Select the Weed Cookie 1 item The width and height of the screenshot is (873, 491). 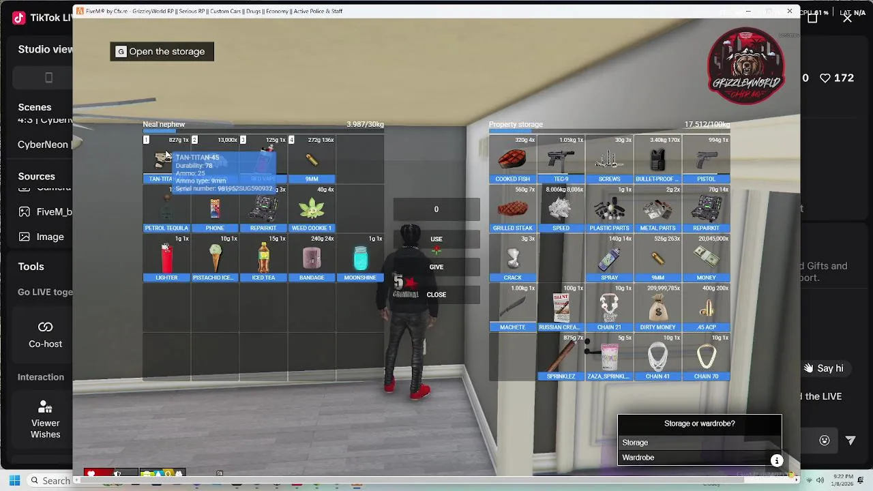point(312,209)
